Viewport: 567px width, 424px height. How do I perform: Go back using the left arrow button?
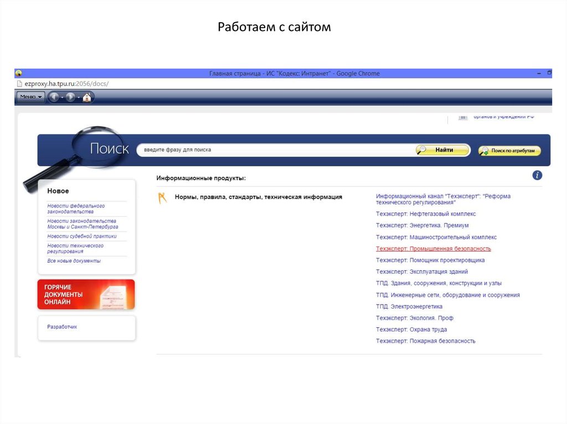tap(54, 97)
